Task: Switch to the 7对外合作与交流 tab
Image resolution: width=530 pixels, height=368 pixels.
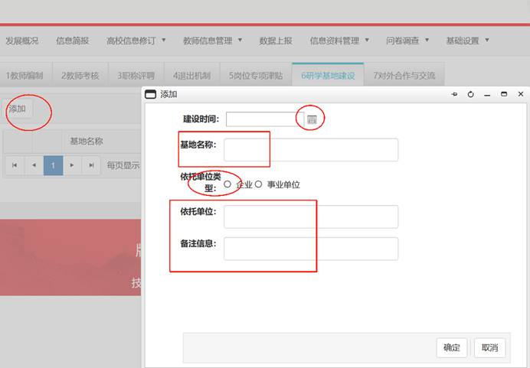Action: 404,76
